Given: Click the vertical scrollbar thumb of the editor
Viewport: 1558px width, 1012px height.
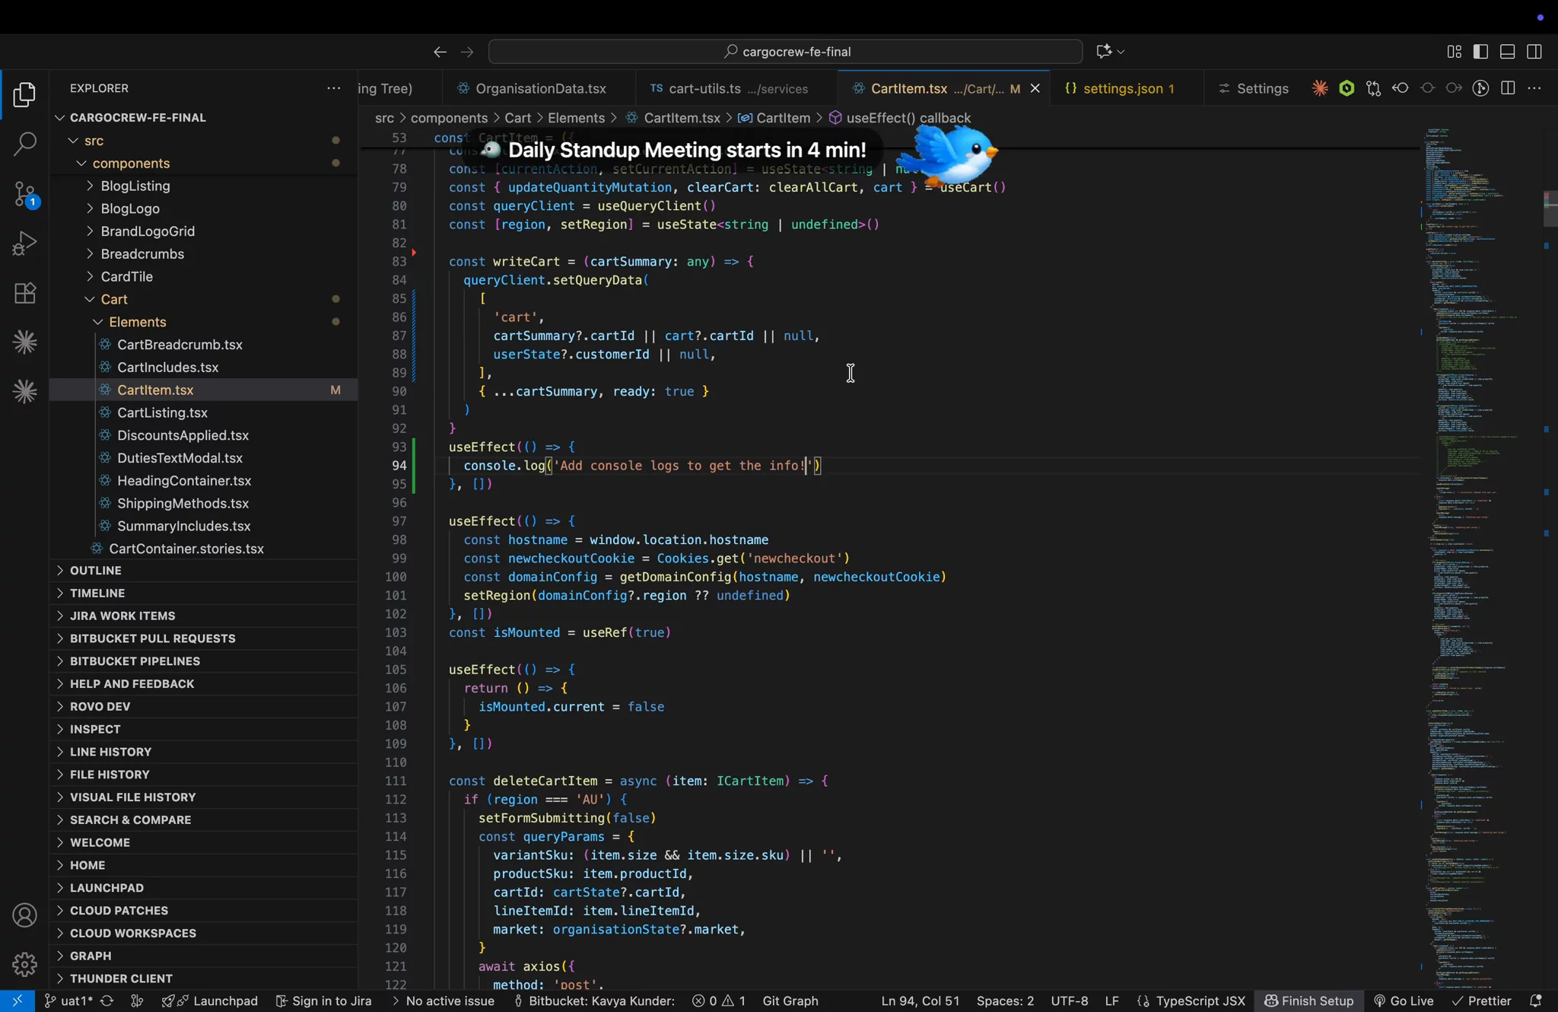Looking at the screenshot, I should pos(1550,208).
